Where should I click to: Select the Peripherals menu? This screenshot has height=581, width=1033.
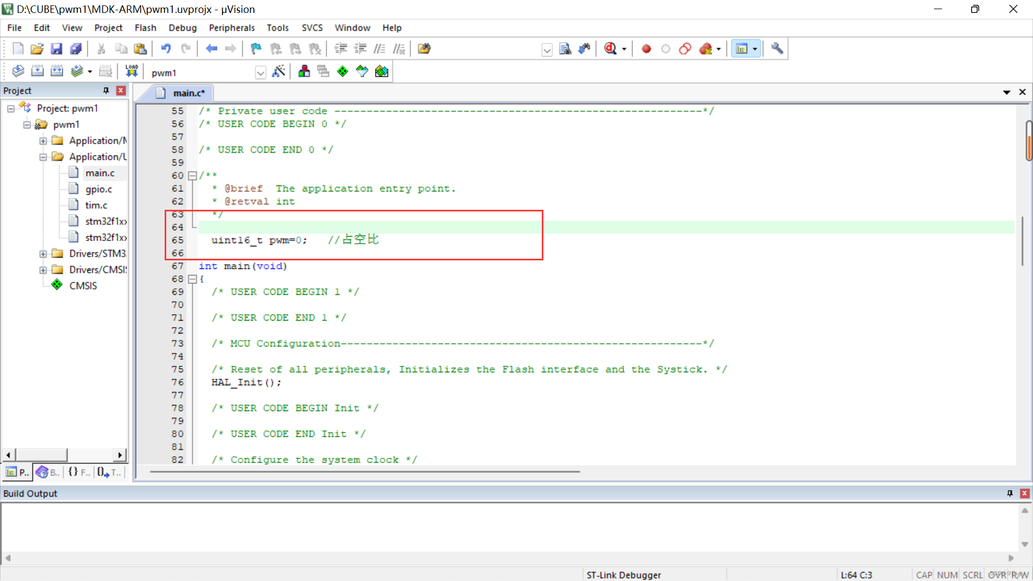(231, 27)
